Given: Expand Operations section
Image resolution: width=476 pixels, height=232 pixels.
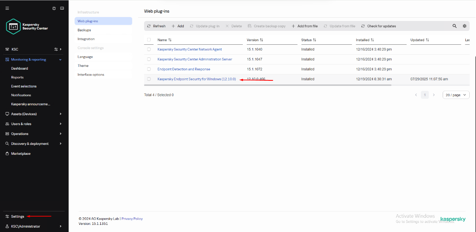Looking at the screenshot, I should 60,134.
